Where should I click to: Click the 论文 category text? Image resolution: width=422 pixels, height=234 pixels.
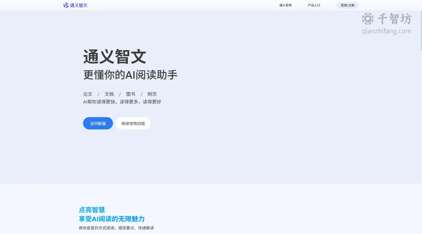point(88,94)
